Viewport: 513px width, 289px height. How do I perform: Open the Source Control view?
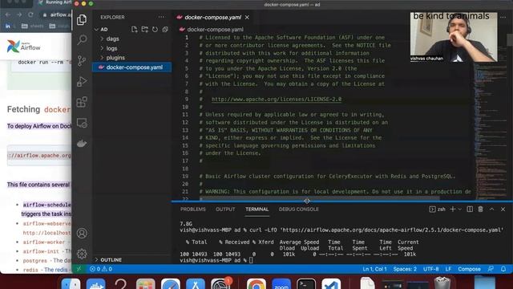tap(82, 61)
